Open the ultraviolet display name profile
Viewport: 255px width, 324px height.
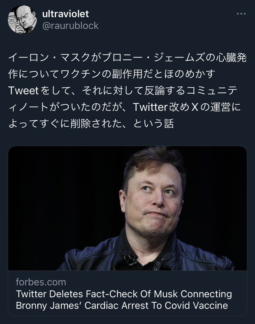(x=65, y=14)
